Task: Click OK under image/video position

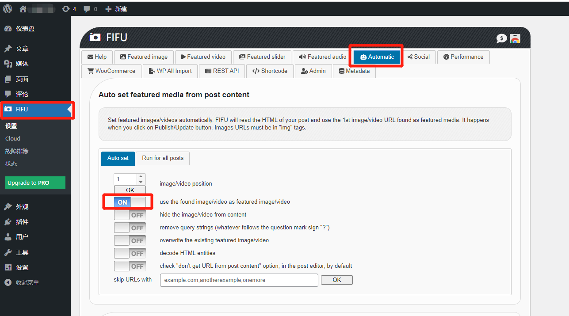Action: [130, 190]
